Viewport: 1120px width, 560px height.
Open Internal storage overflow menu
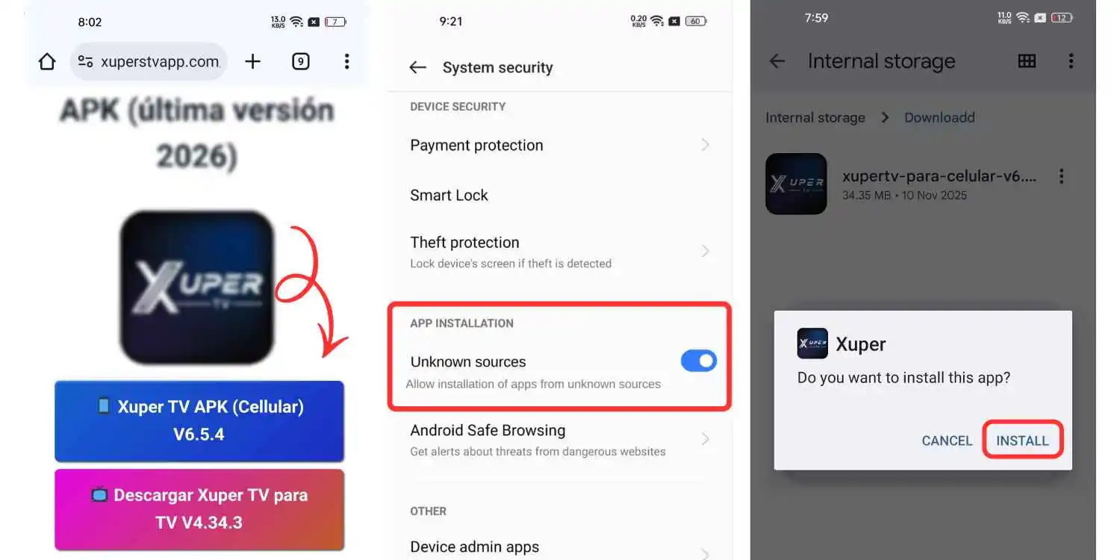point(1071,61)
